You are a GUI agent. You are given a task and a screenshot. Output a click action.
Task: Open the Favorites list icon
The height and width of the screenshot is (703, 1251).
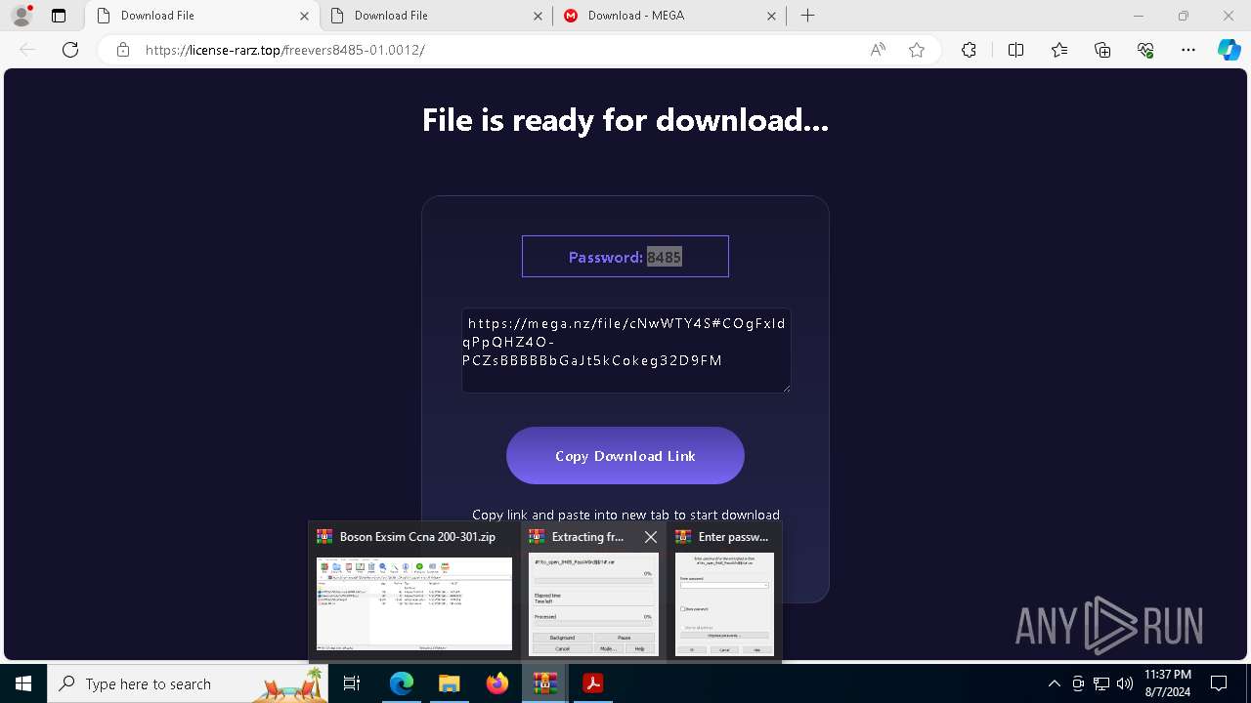click(x=1059, y=50)
